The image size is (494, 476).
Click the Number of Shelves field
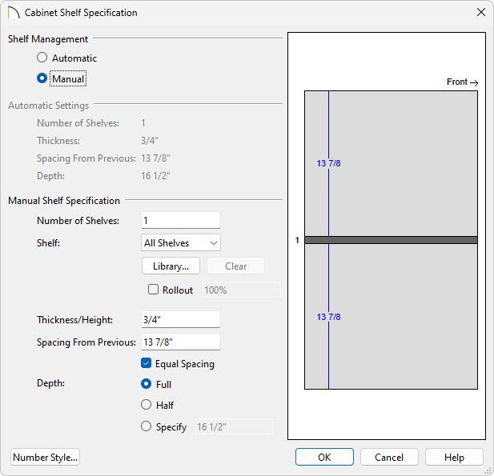pyautogui.click(x=180, y=220)
